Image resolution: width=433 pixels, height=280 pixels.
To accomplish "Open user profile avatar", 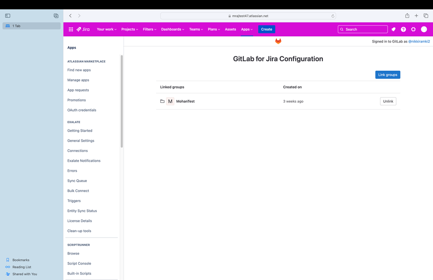I will [424, 29].
